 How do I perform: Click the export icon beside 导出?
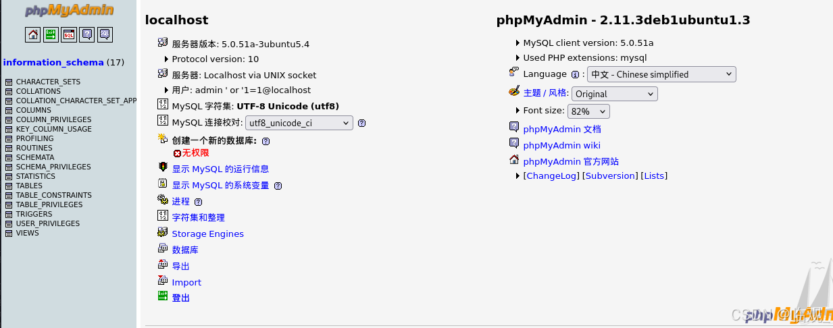[162, 264]
